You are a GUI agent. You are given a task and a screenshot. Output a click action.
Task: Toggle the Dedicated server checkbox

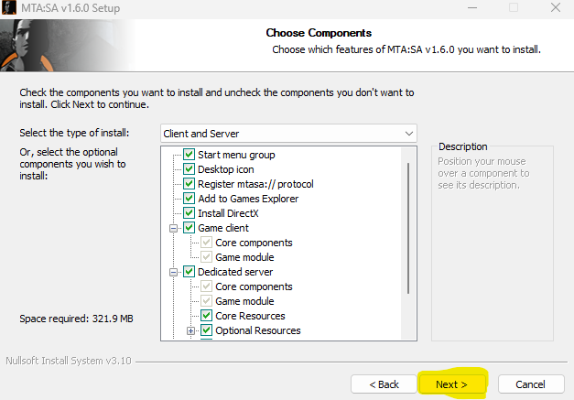pos(189,272)
